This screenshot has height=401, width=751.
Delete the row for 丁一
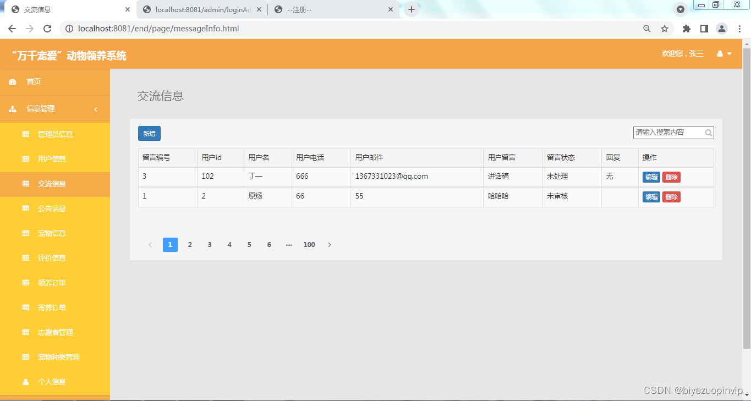[x=671, y=177]
